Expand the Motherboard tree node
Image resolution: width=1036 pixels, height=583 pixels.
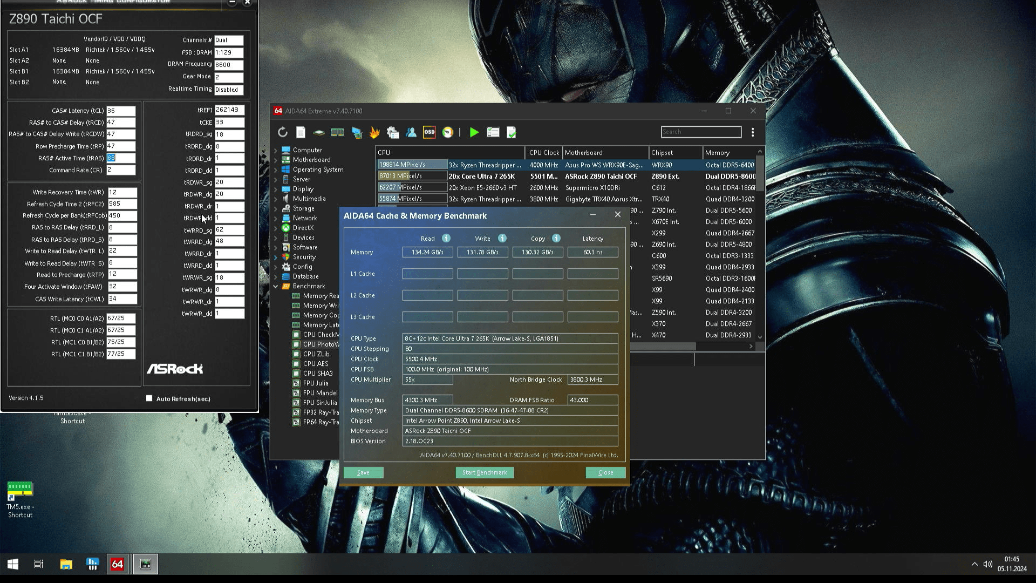(276, 160)
